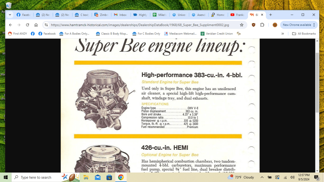Bookmark this page with the star icon

pos(242,25)
